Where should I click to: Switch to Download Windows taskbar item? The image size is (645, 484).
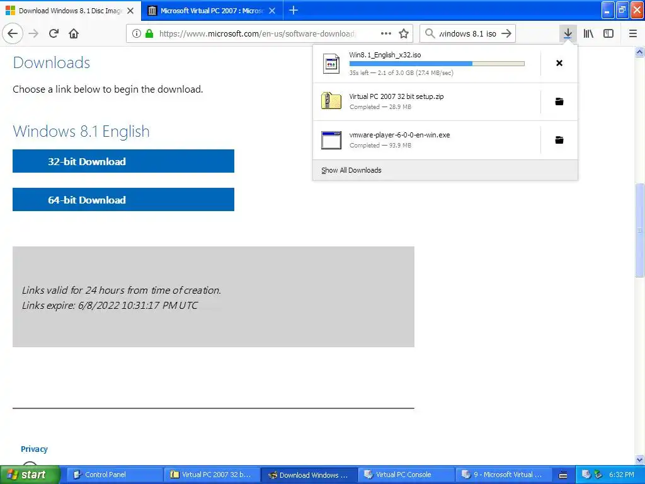click(309, 475)
